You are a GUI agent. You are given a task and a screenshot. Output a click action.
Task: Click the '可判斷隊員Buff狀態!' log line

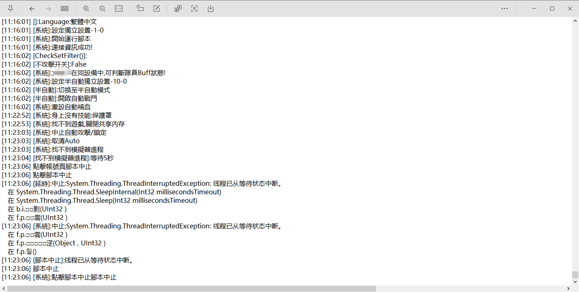point(84,73)
